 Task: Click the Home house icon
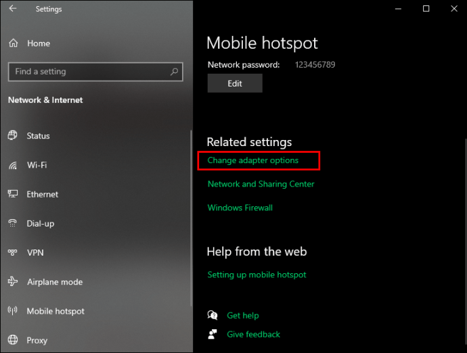click(x=13, y=43)
